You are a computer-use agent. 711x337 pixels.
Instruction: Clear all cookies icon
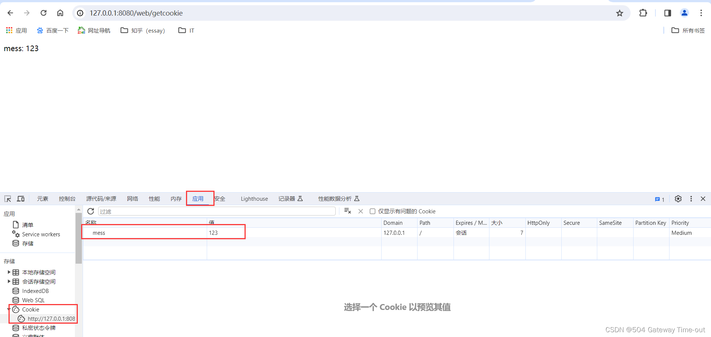pos(348,211)
